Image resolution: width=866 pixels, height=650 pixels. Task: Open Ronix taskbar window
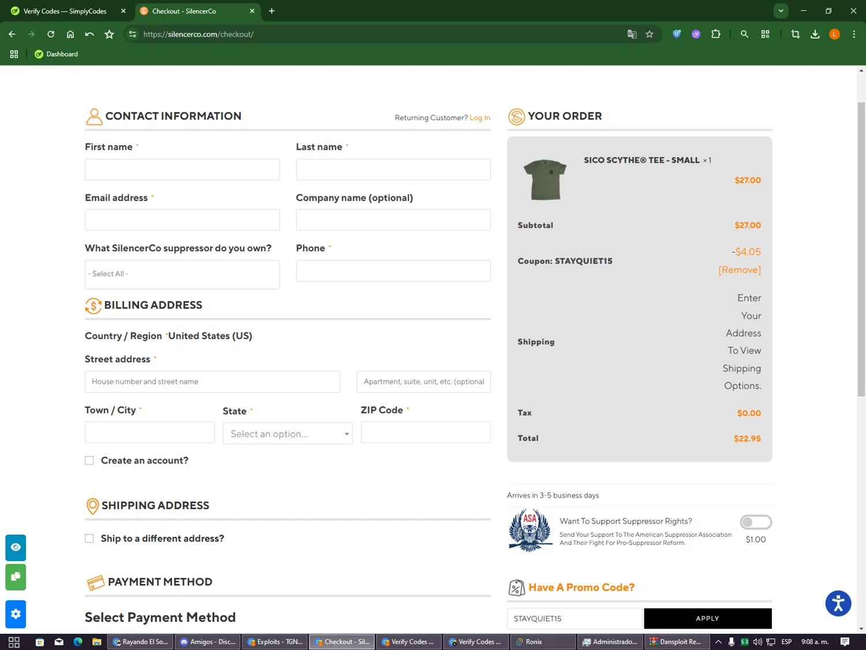(543, 642)
